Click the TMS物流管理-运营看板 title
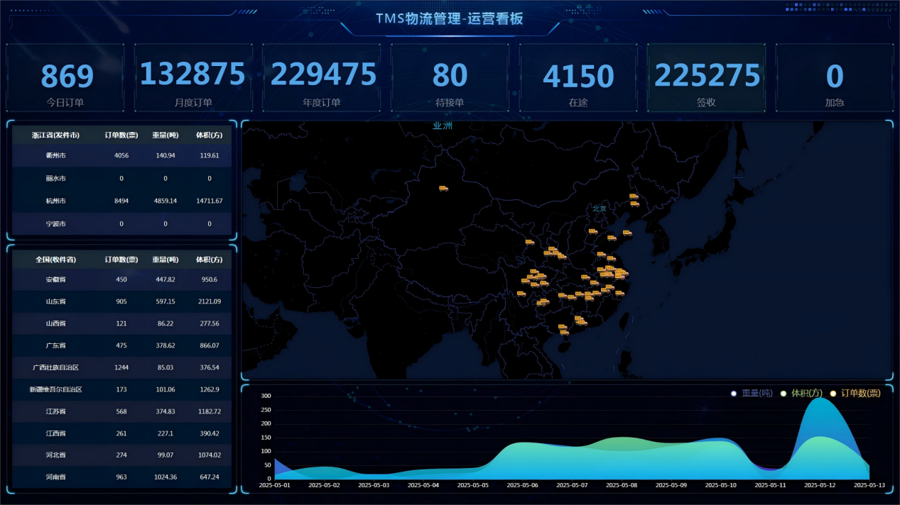Screen dimensions: 900x505 (450, 19)
